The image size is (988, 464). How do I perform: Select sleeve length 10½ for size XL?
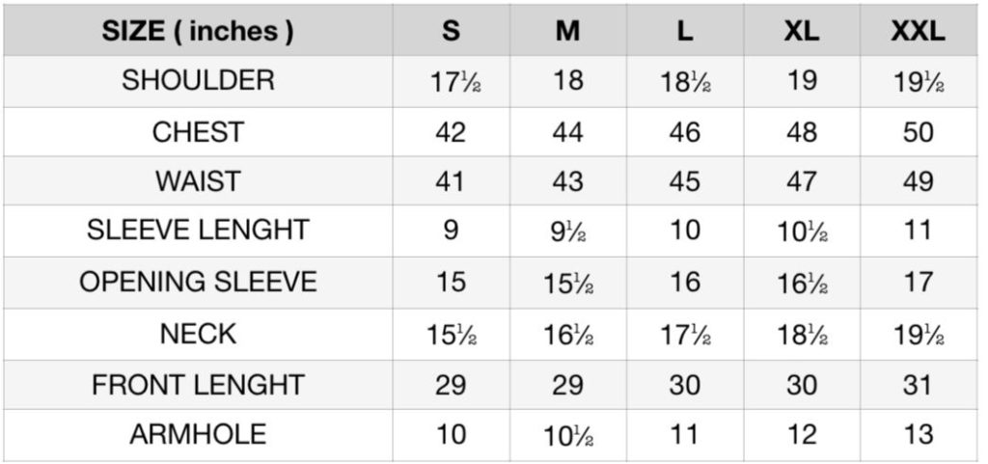(802, 232)
